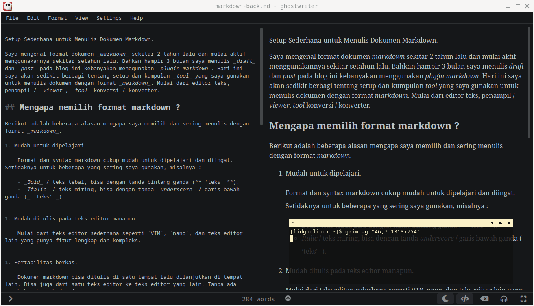Screen dimensions: 534x306
Task: Show the sidebar with the chevron button
Action: click(10, 299)
